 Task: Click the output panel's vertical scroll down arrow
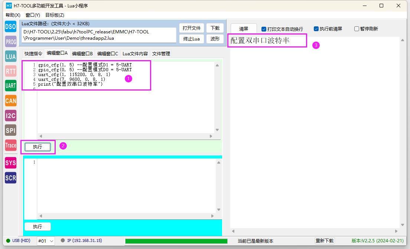403,225
